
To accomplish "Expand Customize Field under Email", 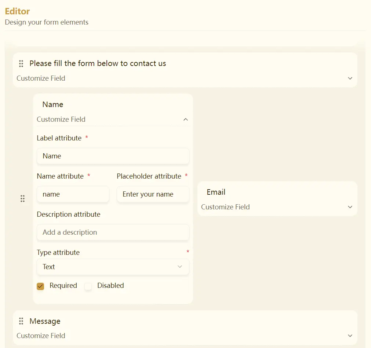I will click(x=225, y=207).
